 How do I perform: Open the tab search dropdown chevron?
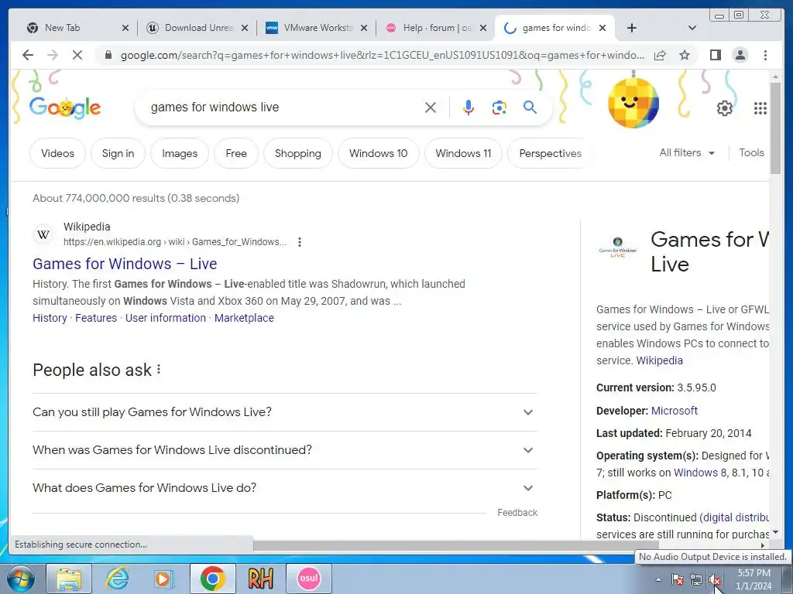692,28
